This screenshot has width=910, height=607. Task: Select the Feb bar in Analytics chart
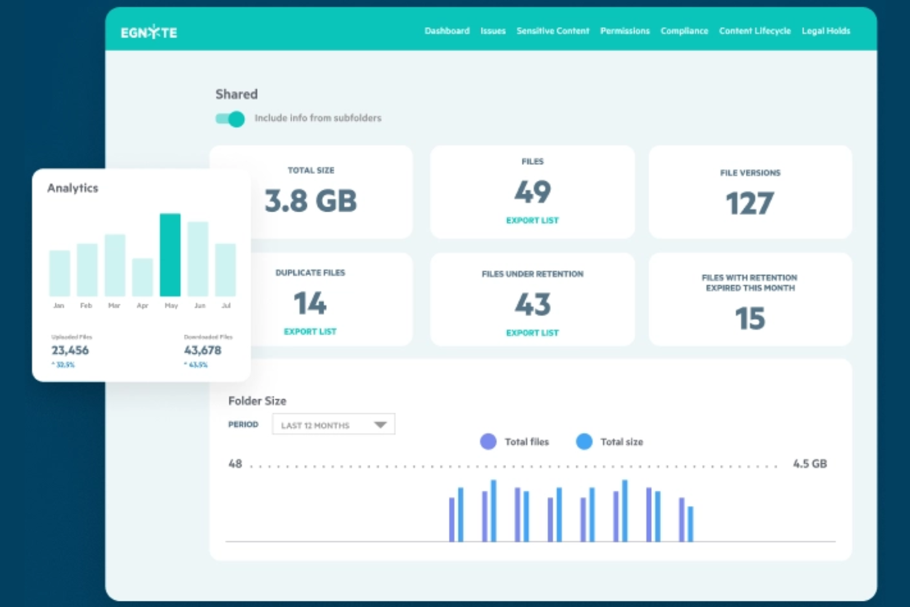87,270
